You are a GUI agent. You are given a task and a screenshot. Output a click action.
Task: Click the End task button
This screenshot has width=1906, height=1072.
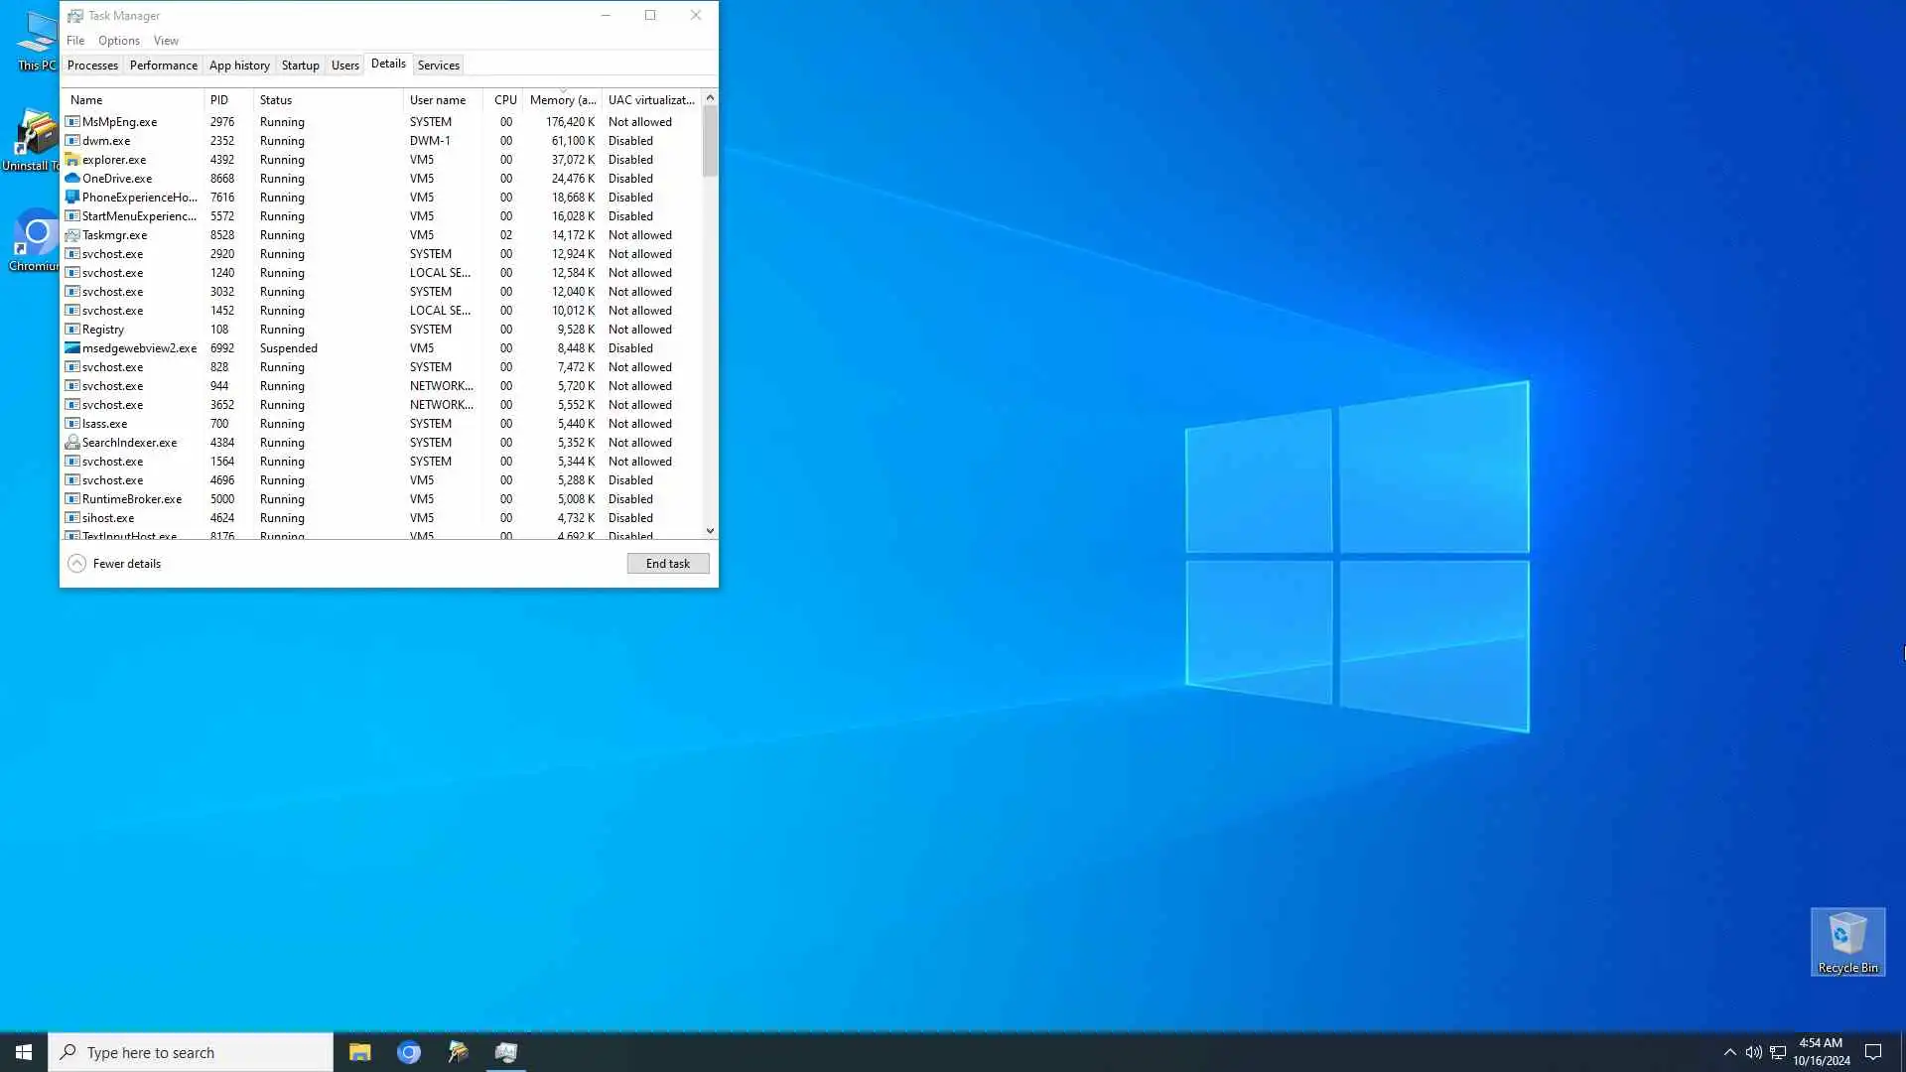click(667, 564)
